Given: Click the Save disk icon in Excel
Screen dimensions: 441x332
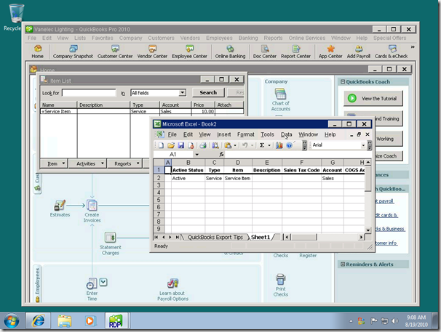Looking at the screenshot, I should (x=181, y=145).
